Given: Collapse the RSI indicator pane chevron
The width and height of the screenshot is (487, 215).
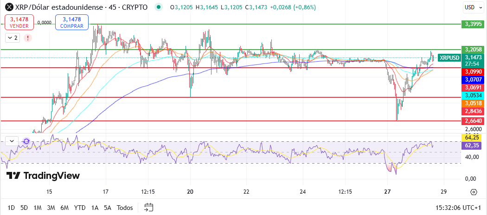Looking at the screenshot, I should click(12, 141).
